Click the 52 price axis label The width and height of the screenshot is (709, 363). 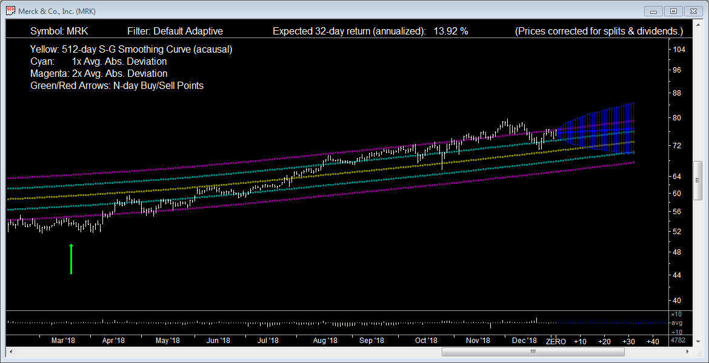click(x=677, y=232)
